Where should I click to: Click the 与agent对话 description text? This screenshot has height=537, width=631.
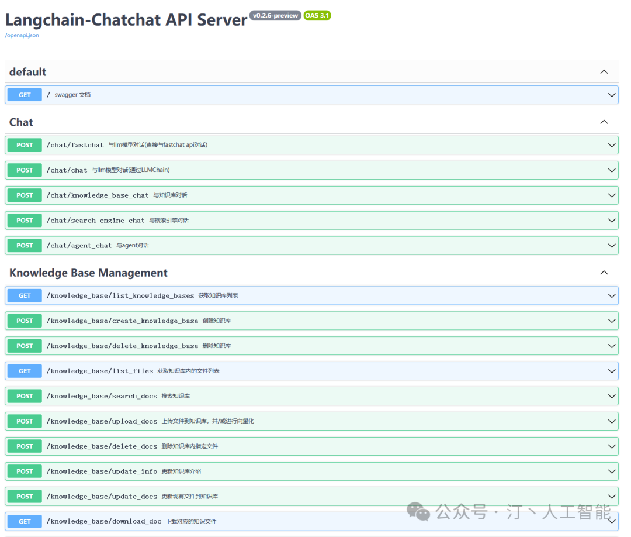tap(133, 245)
